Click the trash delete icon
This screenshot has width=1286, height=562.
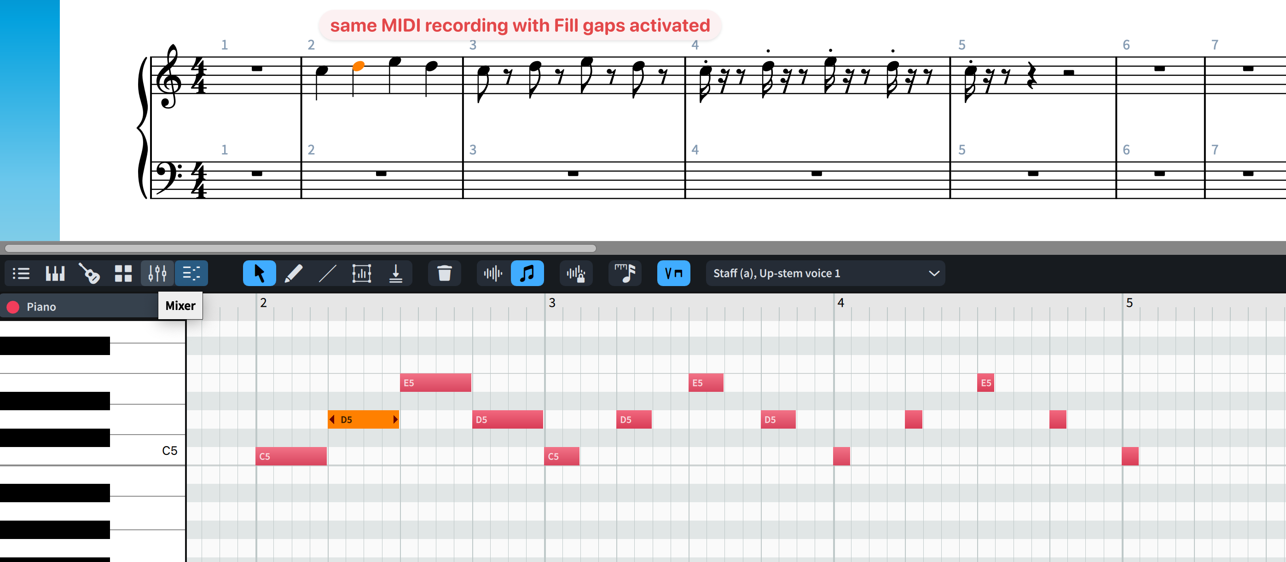pyautogui.click(x=444, y=273)
